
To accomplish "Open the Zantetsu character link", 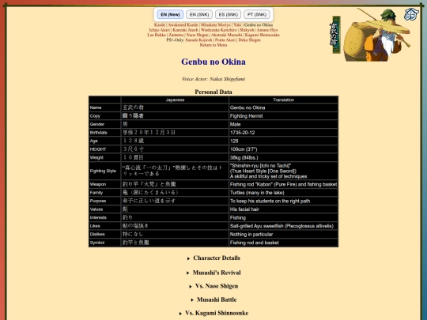I will coord(176,35).
